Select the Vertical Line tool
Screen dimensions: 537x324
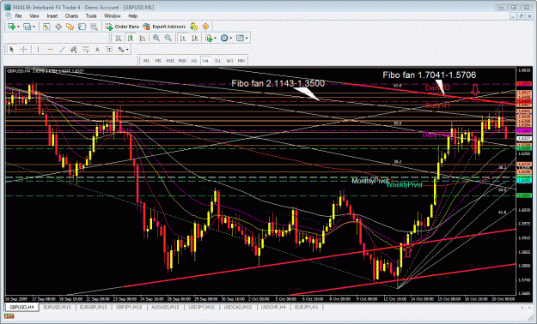(38, 50)
